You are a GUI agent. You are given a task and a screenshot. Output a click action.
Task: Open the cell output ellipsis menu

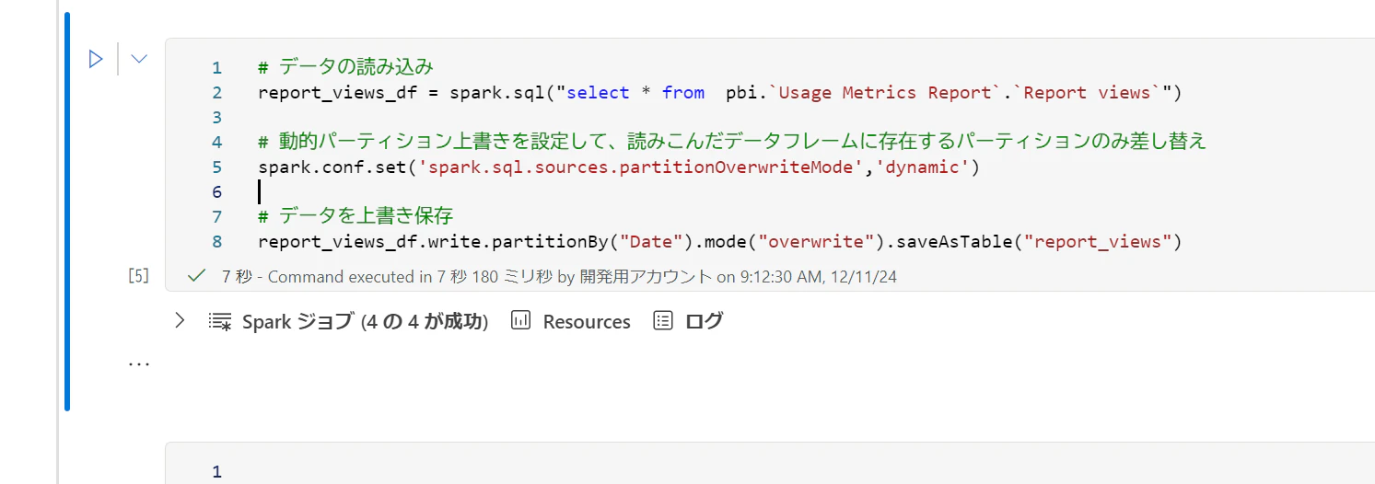pyautogui.click(x=139, y=364)
